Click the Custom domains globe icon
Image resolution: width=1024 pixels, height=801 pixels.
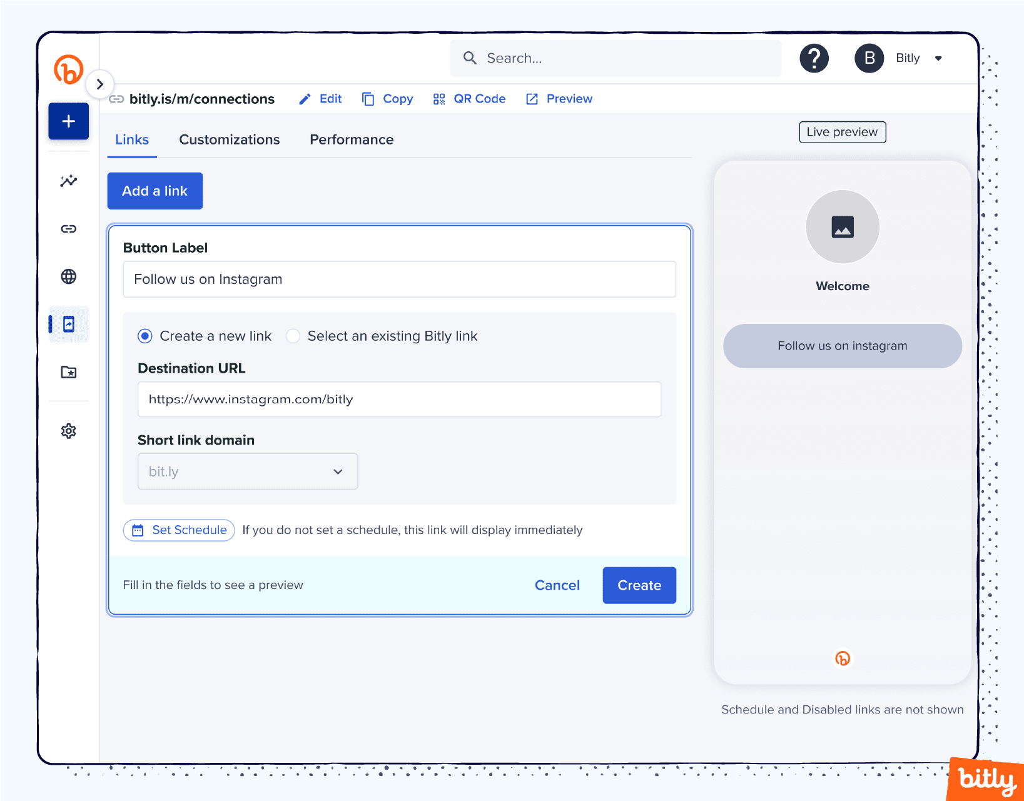[68, 276]
